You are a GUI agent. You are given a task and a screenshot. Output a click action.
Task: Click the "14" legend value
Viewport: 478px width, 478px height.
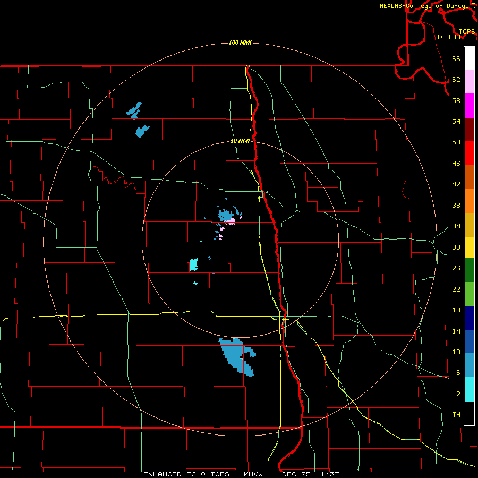pos(456,331)
